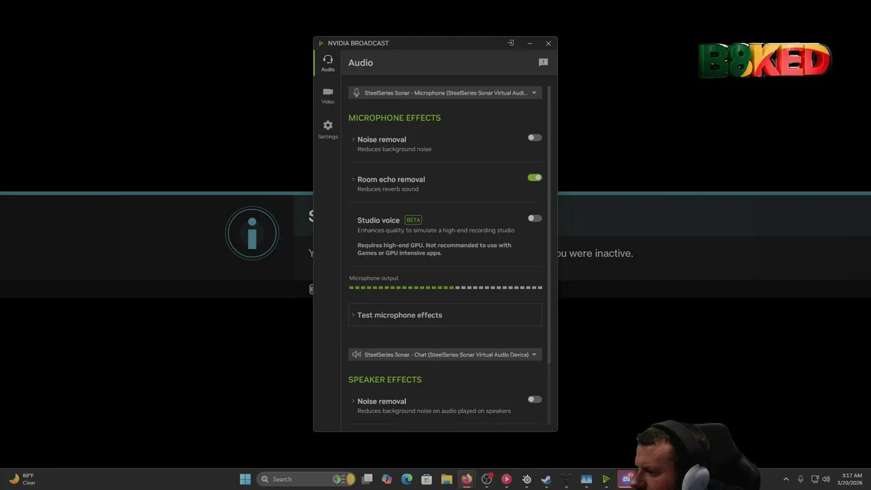Open the Settings section in the sidebar
Screen dimensions: 871x490
pyautogui.click(x=328, y=129)
